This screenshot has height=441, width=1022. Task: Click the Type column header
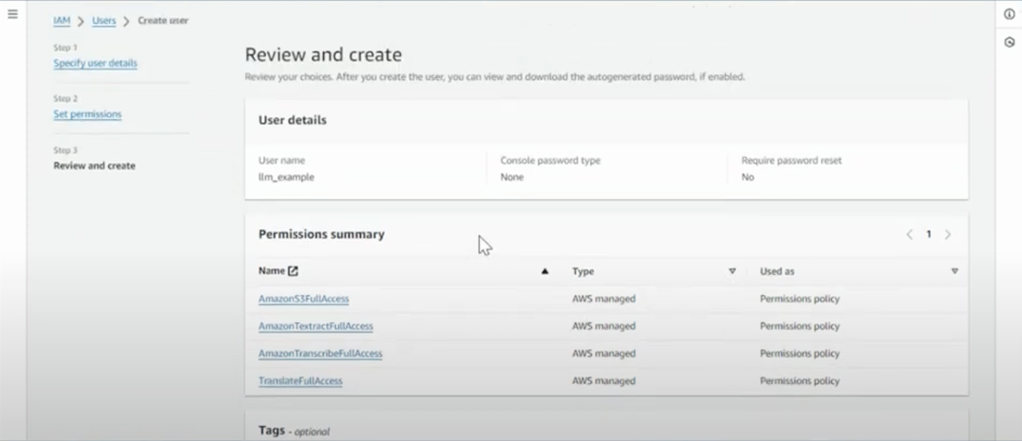(583, 272)
